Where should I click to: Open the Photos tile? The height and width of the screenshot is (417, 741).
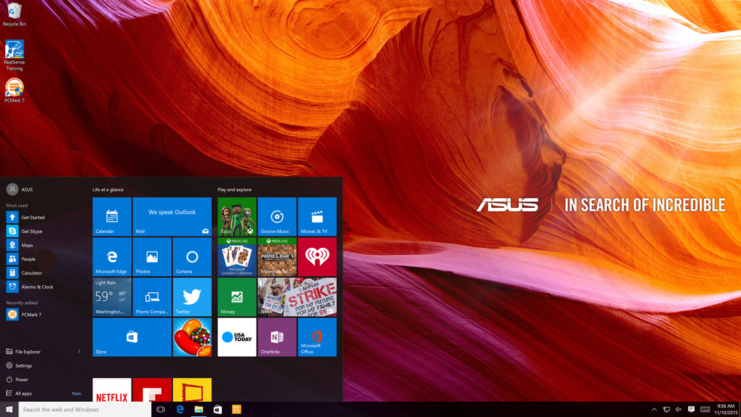152,257
